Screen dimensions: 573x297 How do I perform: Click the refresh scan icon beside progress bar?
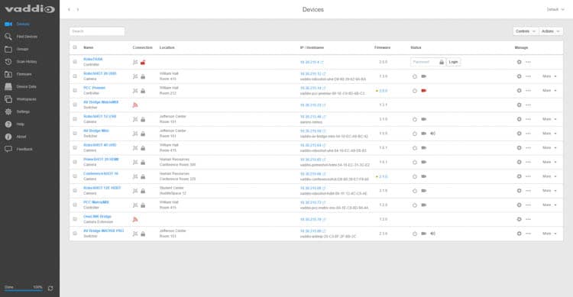coord(50,289)
